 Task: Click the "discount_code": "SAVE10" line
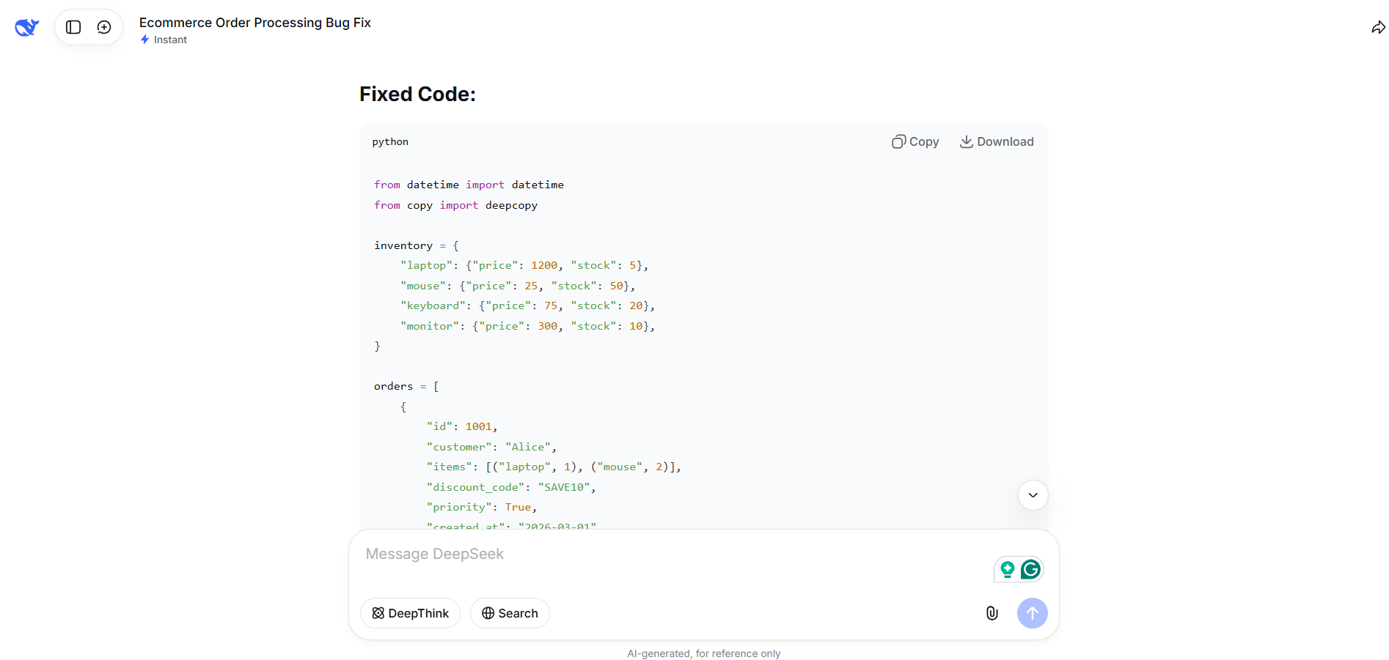click(511, 487)
